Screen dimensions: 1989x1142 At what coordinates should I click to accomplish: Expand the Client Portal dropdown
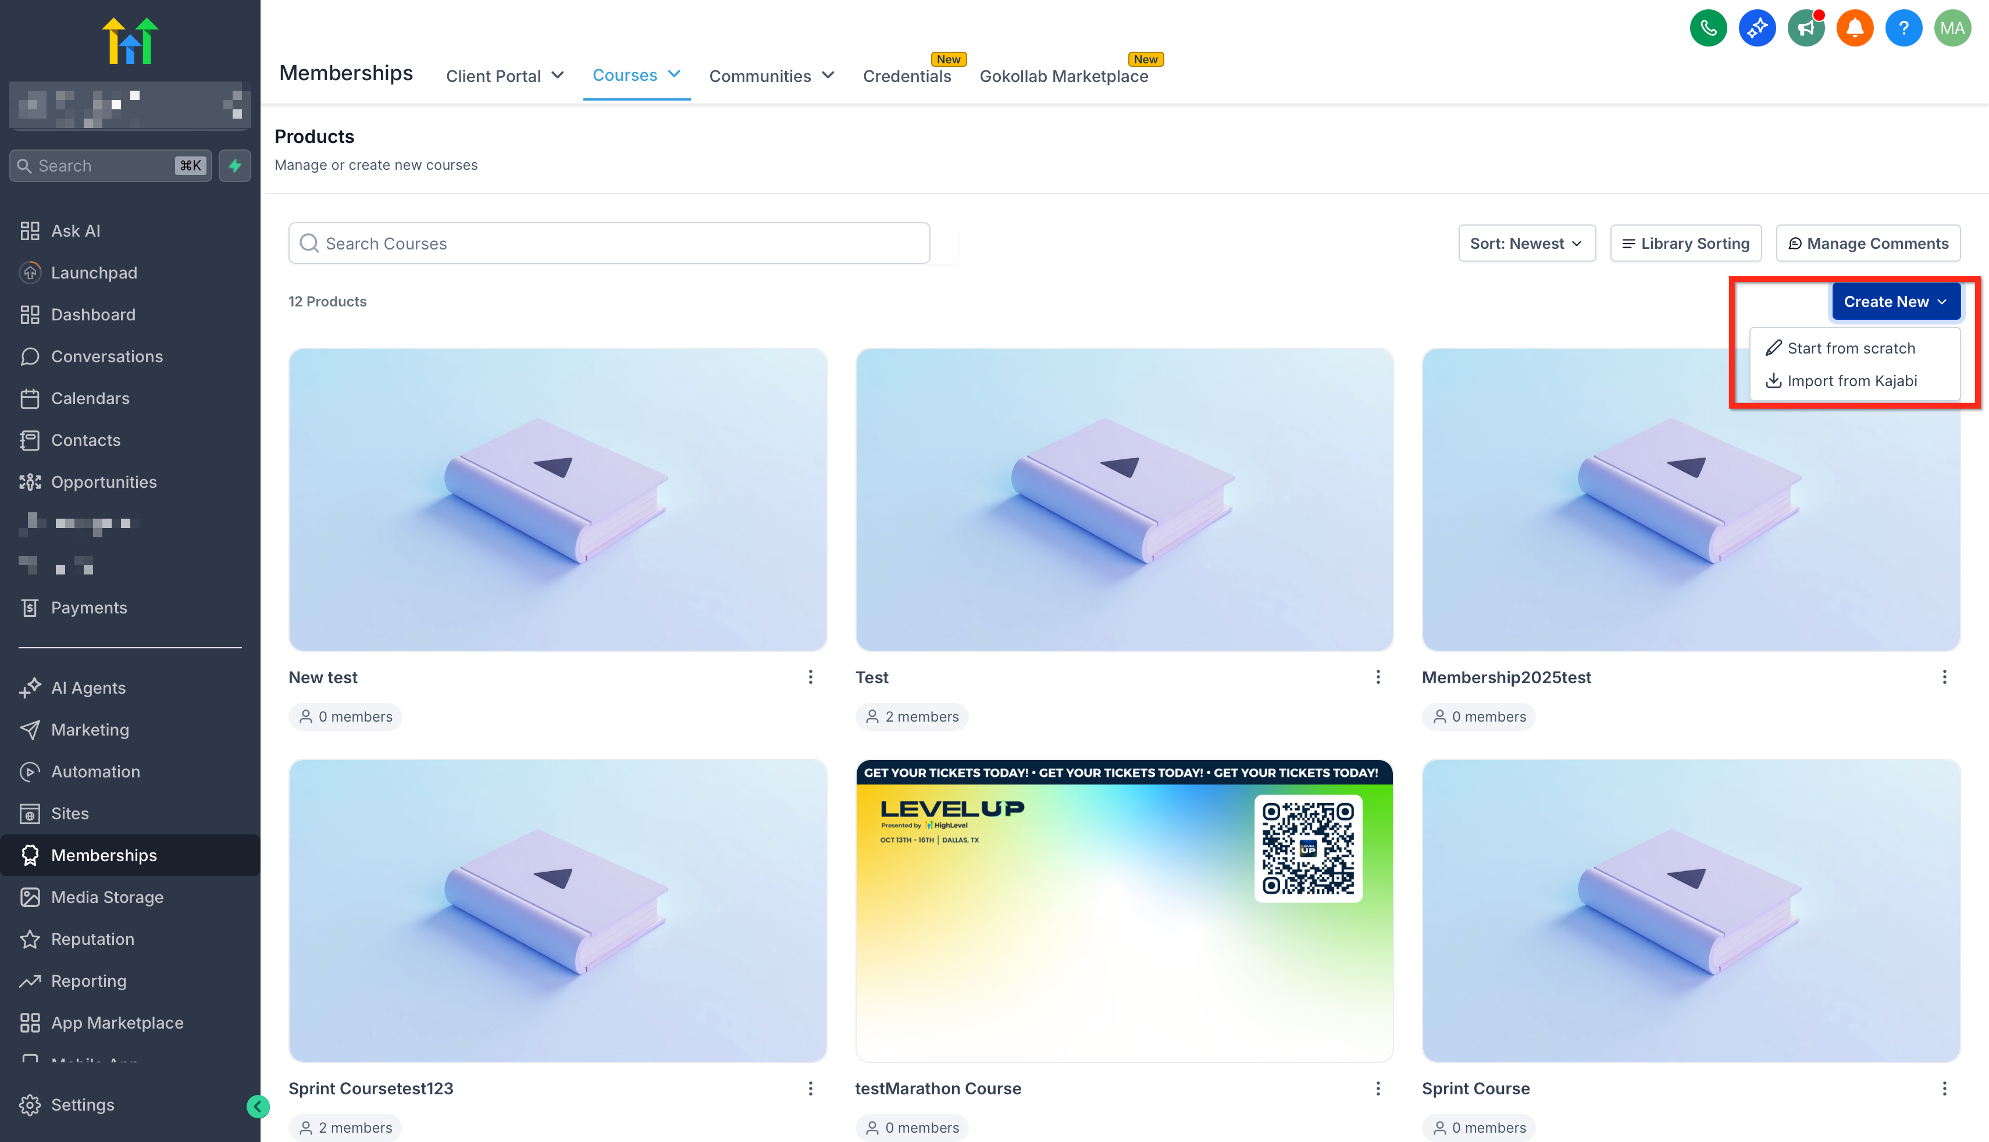click(x=504, y=76)
